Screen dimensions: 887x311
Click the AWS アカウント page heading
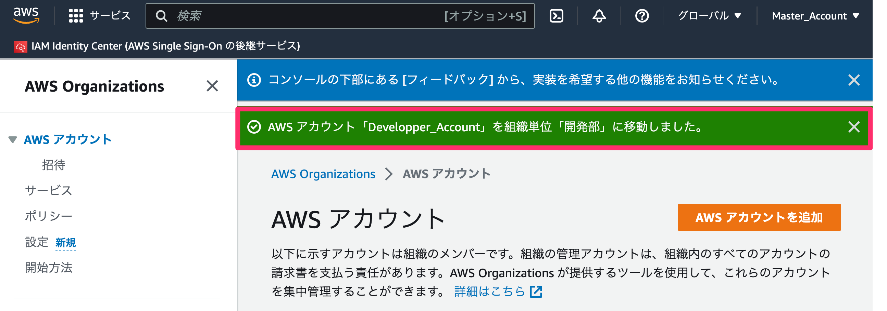pyautogui.click(x=358, y=219)
